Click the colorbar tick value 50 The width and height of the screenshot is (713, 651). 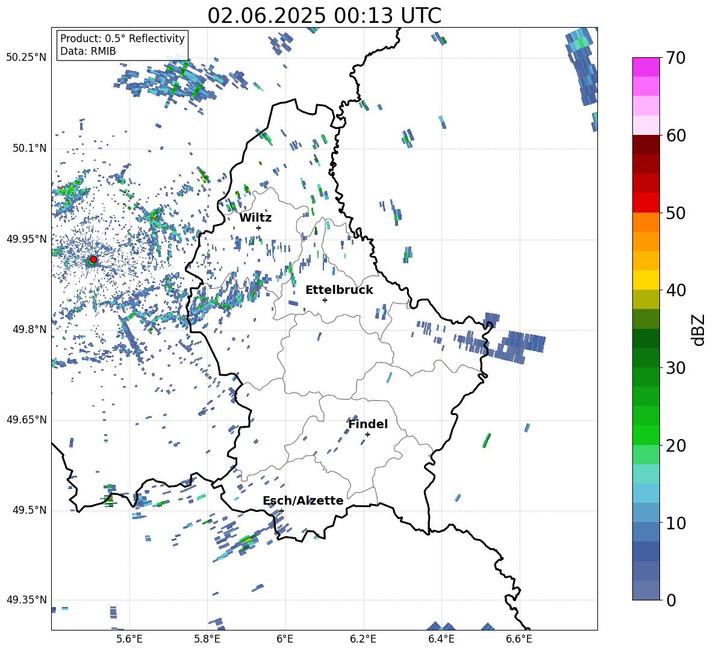pos(675,213)
